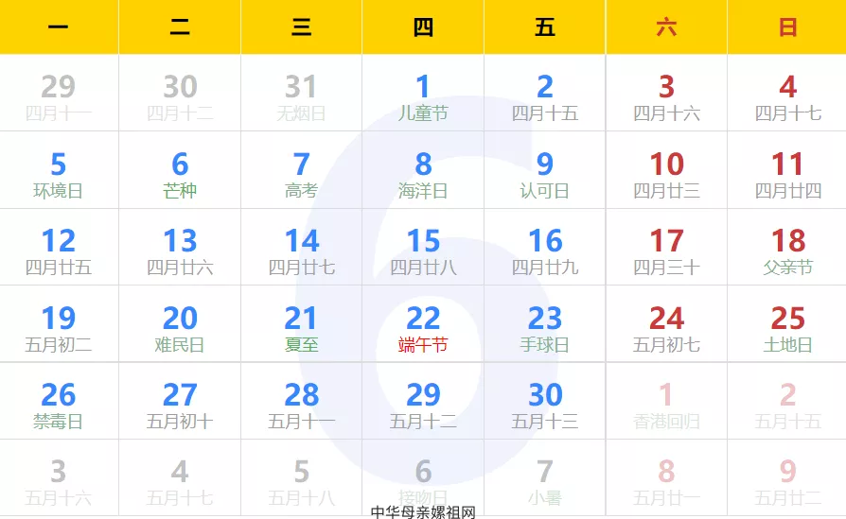The image size is (846, 519).
Task: Select Saturday June 3 四月十六
Action: (666, 93)
